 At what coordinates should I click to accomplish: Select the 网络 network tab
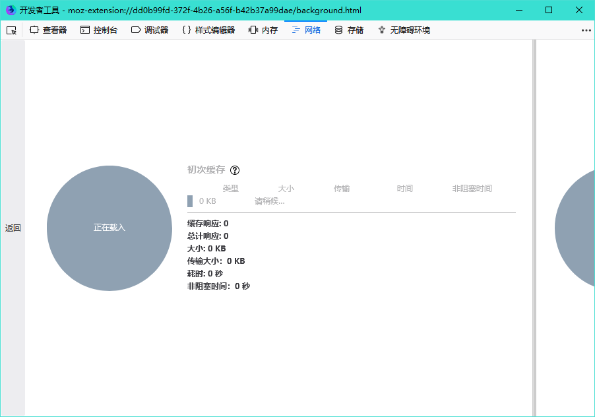point(306,30)
